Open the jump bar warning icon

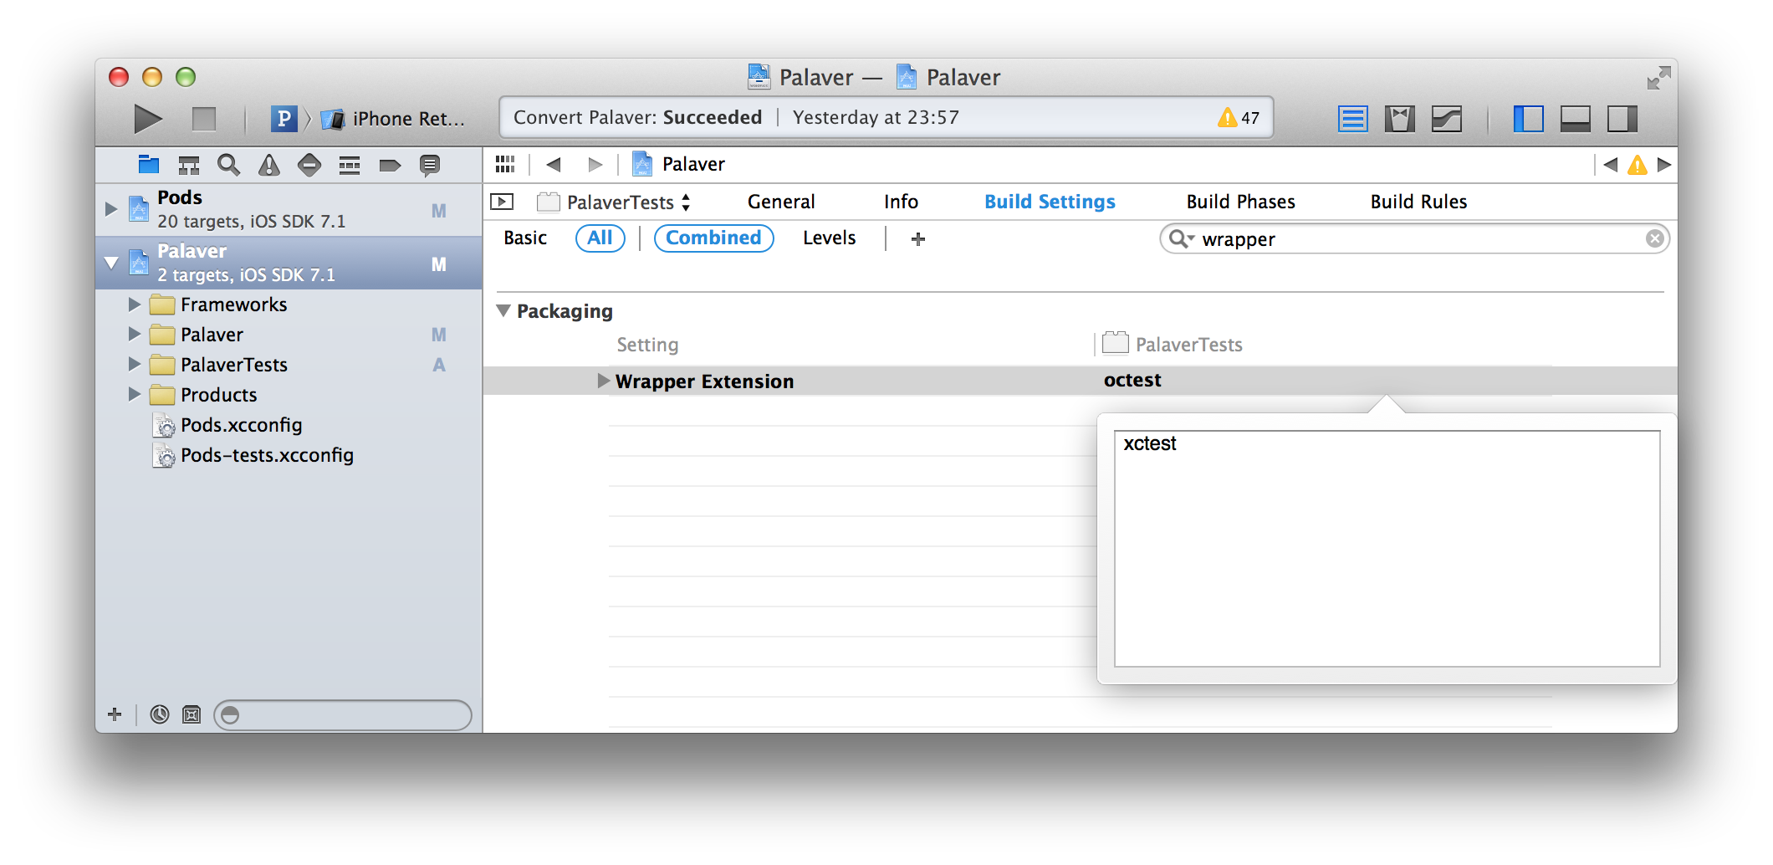1637,165
